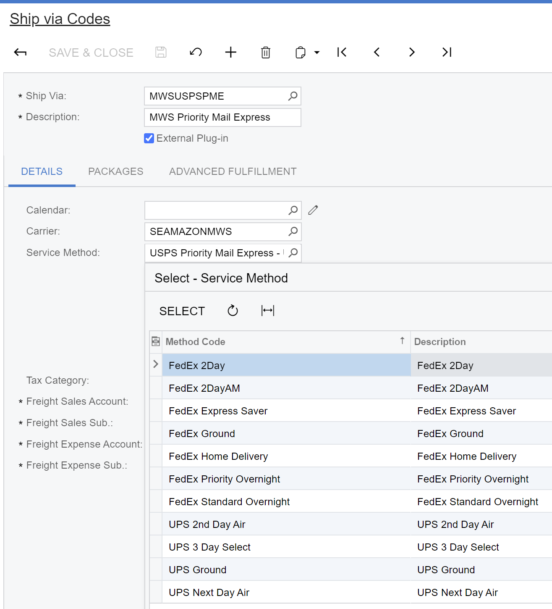Toggle the External Plug-in checkbox

(x=149, y=138)
